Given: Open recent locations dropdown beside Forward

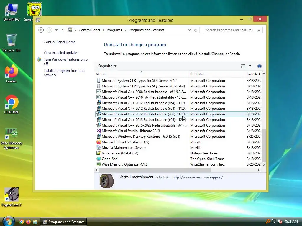Looking at the screenshot, I should (x=56, y=30).
